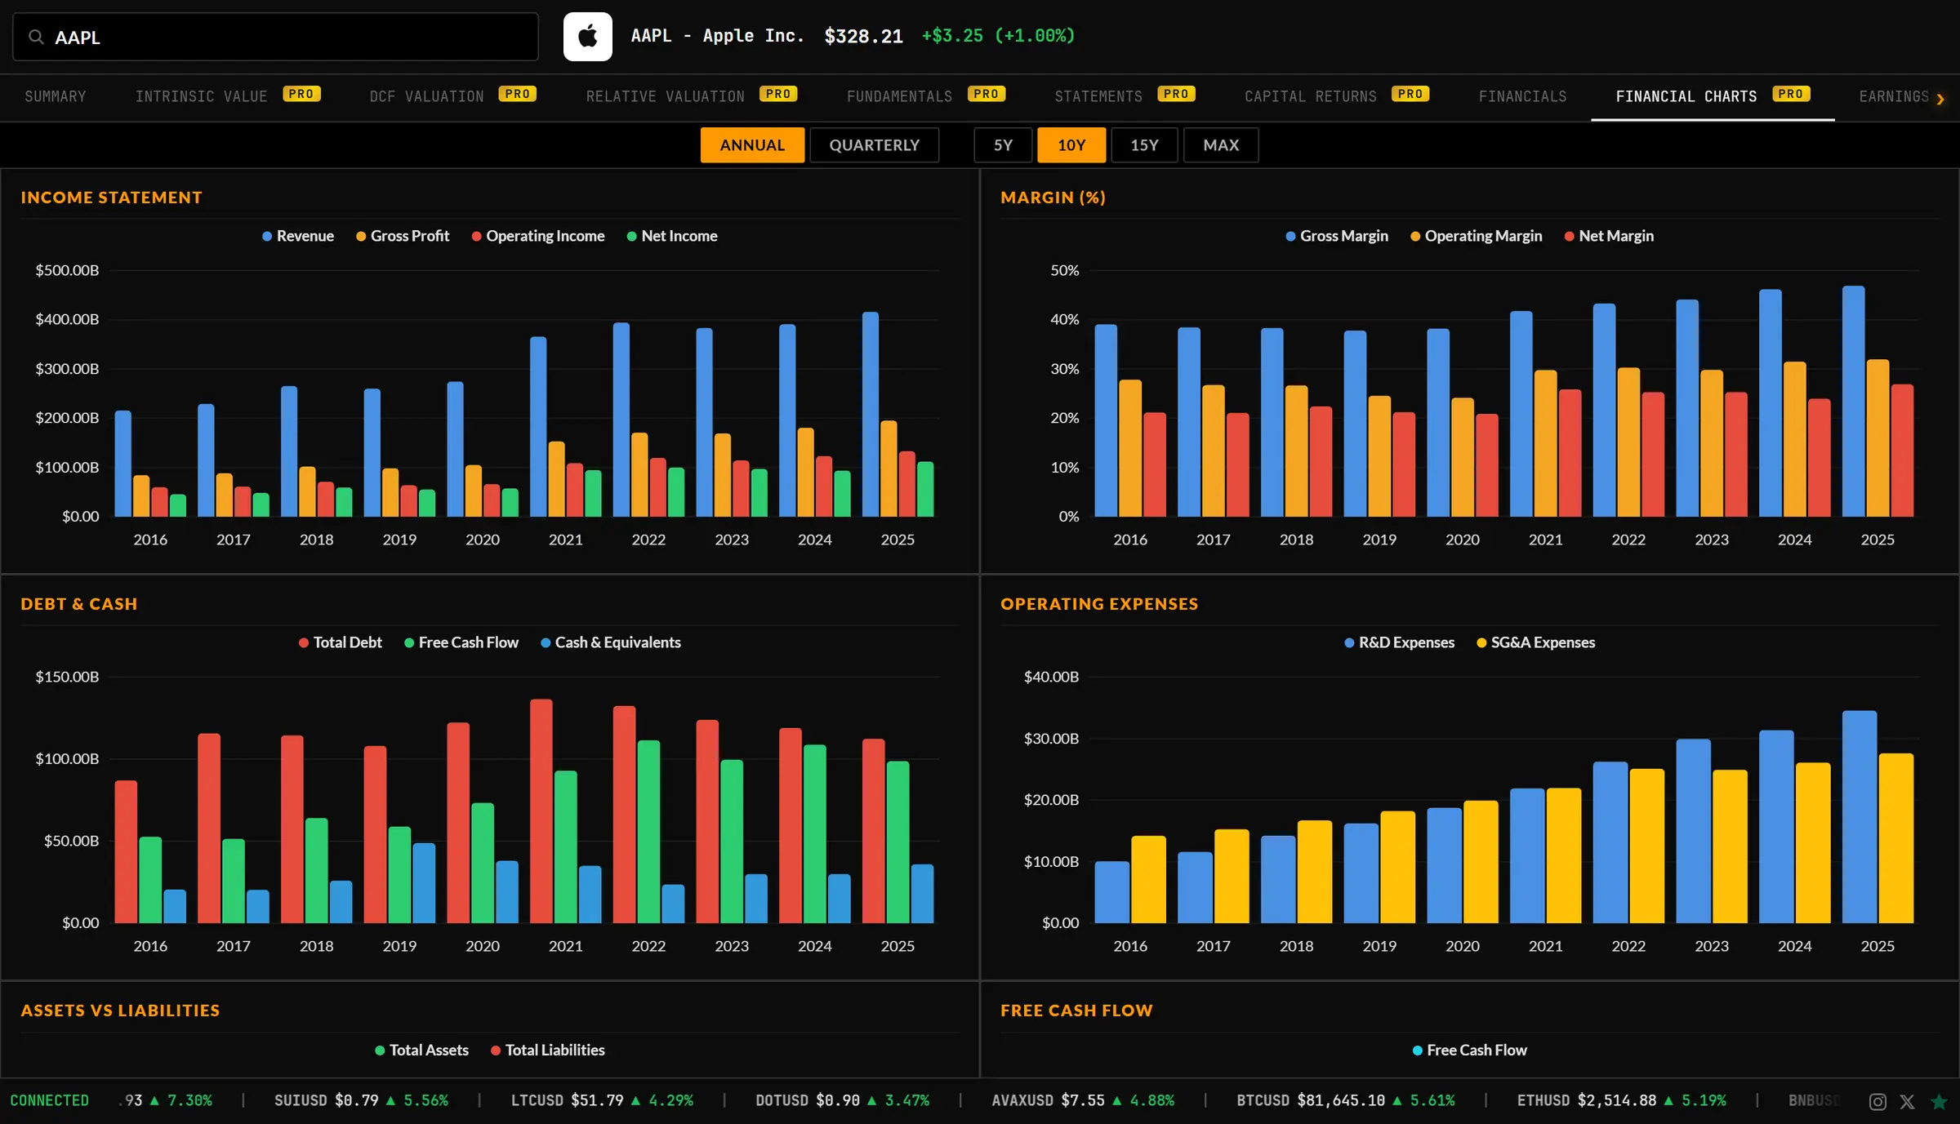Image resolution: width=1960 pixels, height=1124 pixels.
Task: Click the +$3.25 (+1.00%) change value
Action: pyautogui.click(x=998, y=36)
